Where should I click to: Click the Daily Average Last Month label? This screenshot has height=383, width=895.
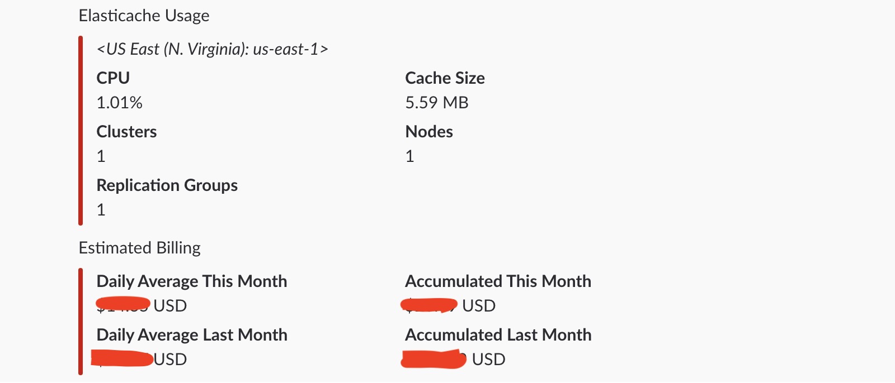tap(191, 334)
